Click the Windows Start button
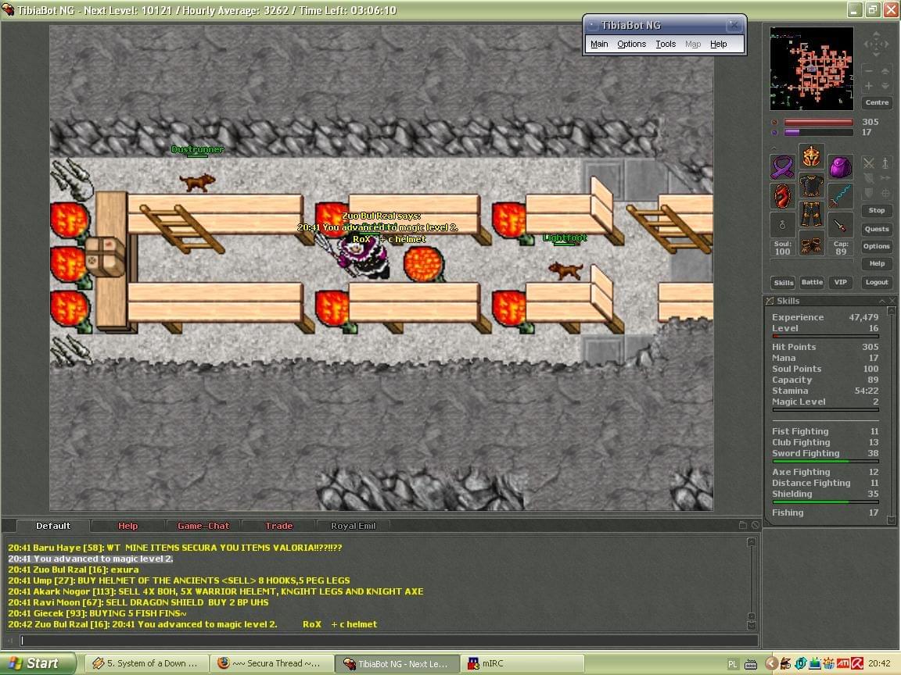 pyautogui.click(x=38, y=663)
